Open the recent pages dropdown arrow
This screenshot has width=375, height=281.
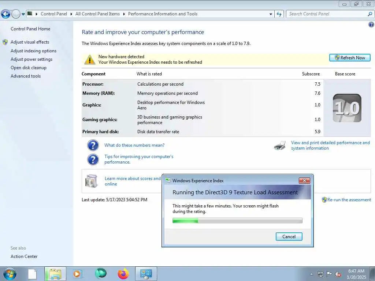(23, 14)
